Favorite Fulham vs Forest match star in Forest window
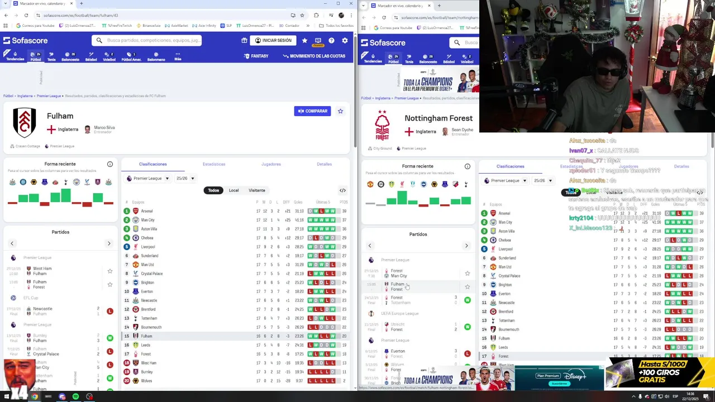This screenshot has height=402, width=715. [x=468, y=287]
